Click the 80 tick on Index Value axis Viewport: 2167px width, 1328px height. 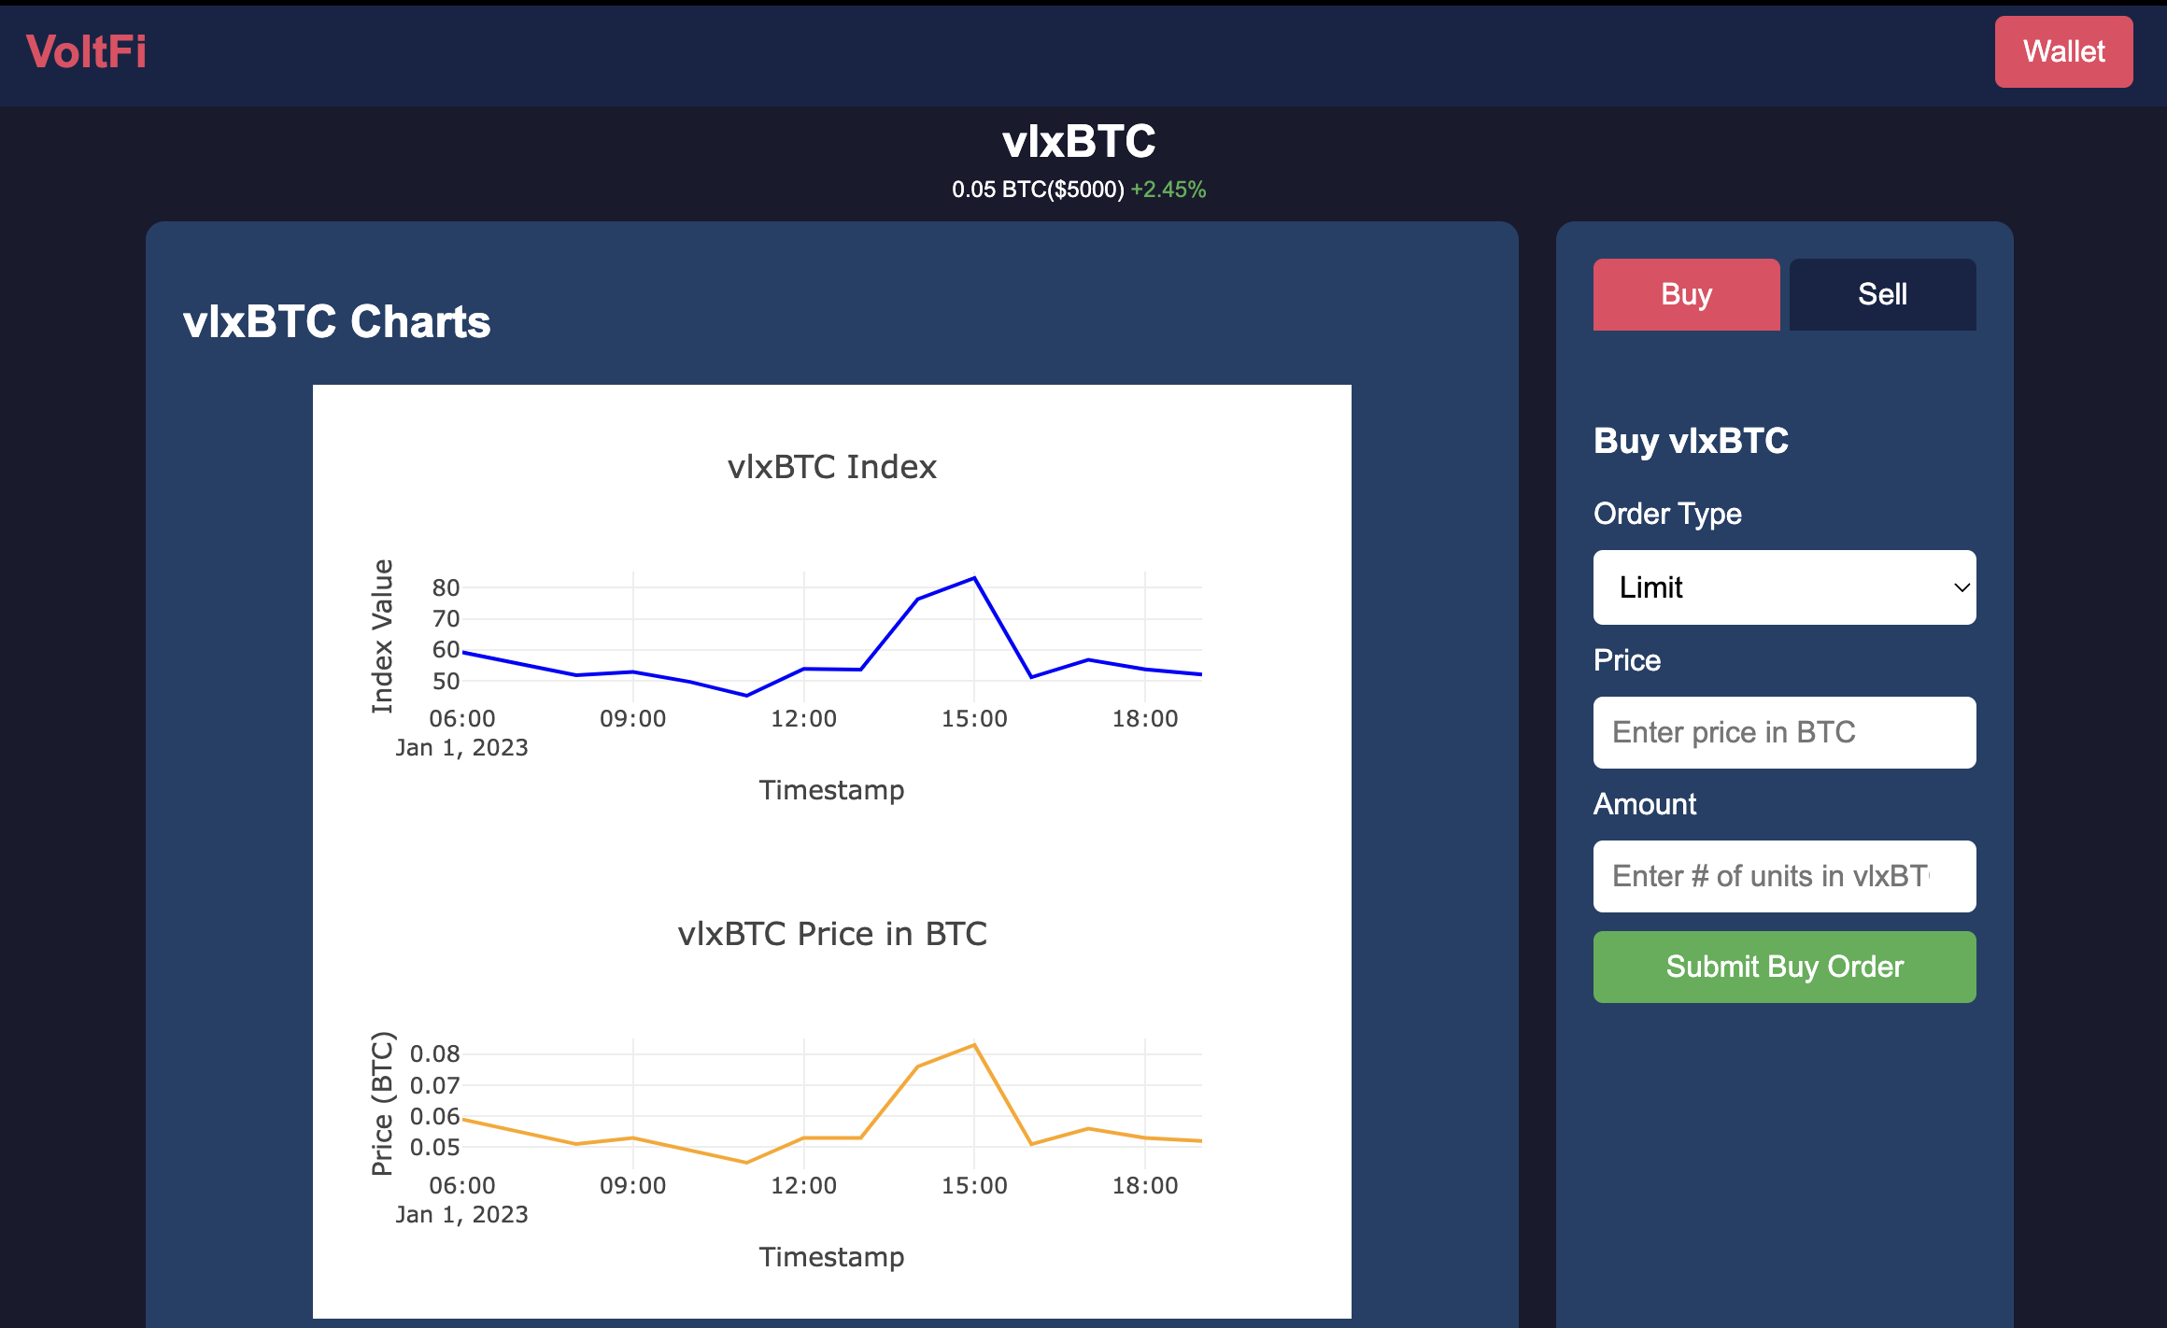446,587
